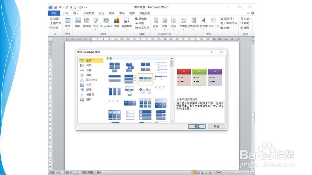
Task: Click the SmartArt dialog help question mark
Action: point(212,52)
